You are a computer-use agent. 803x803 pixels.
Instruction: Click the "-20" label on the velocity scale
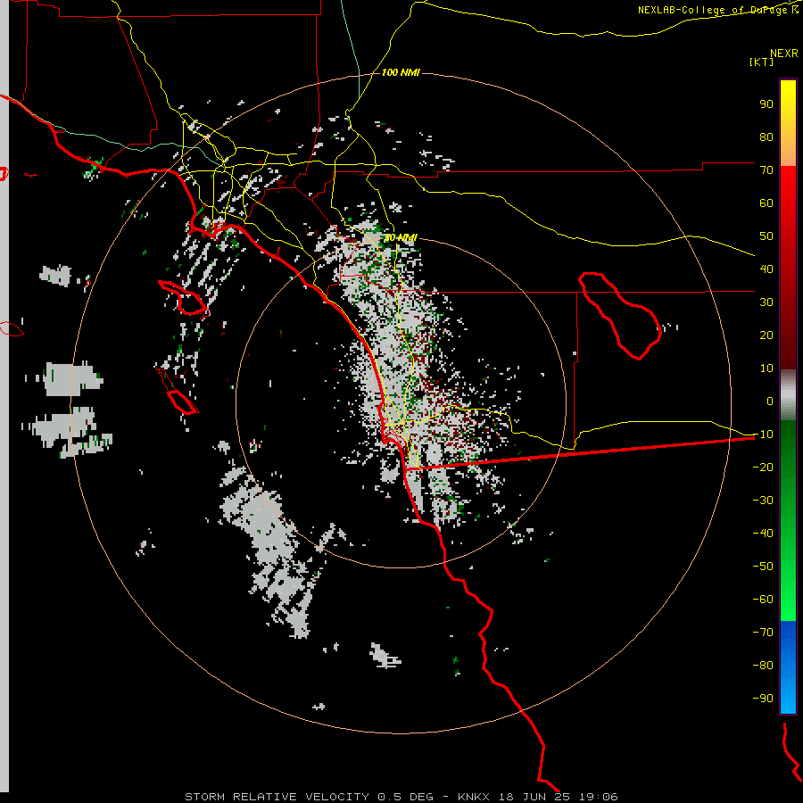pos(763,468)
